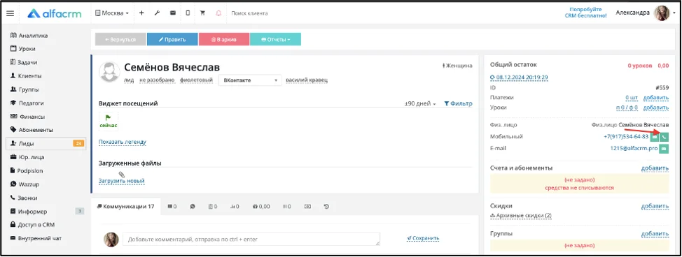Viewport: 682px width, 257px height.
Task: Click the green SMS icon by mobile number
Action: (654, 137)
